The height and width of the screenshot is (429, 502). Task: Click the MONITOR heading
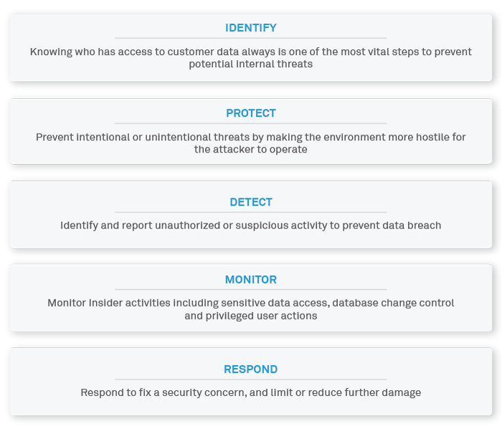click(x=250, y=279)
